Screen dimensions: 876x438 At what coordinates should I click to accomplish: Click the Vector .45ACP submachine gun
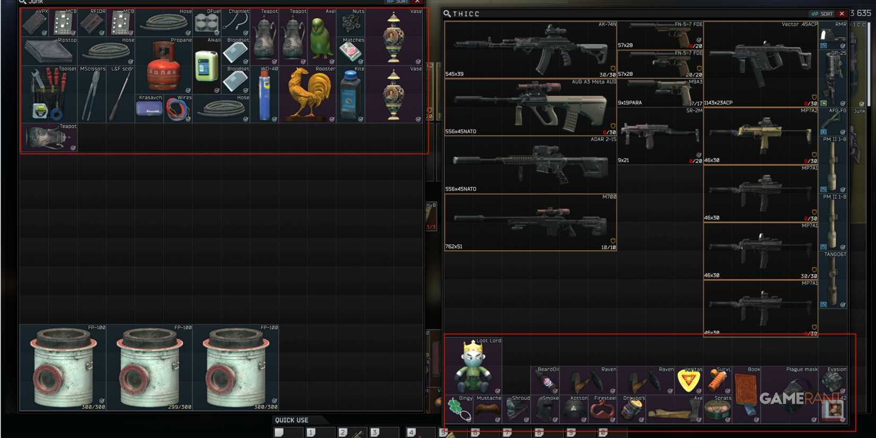tap(760, 64)
